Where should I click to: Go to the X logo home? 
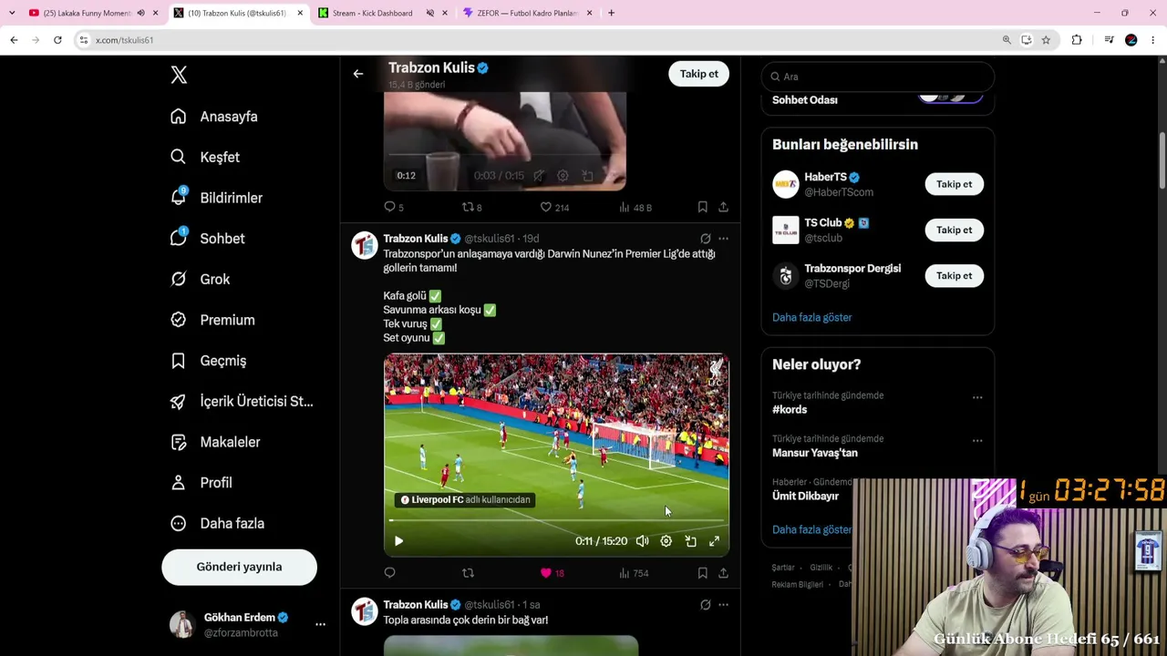[179, 75]
